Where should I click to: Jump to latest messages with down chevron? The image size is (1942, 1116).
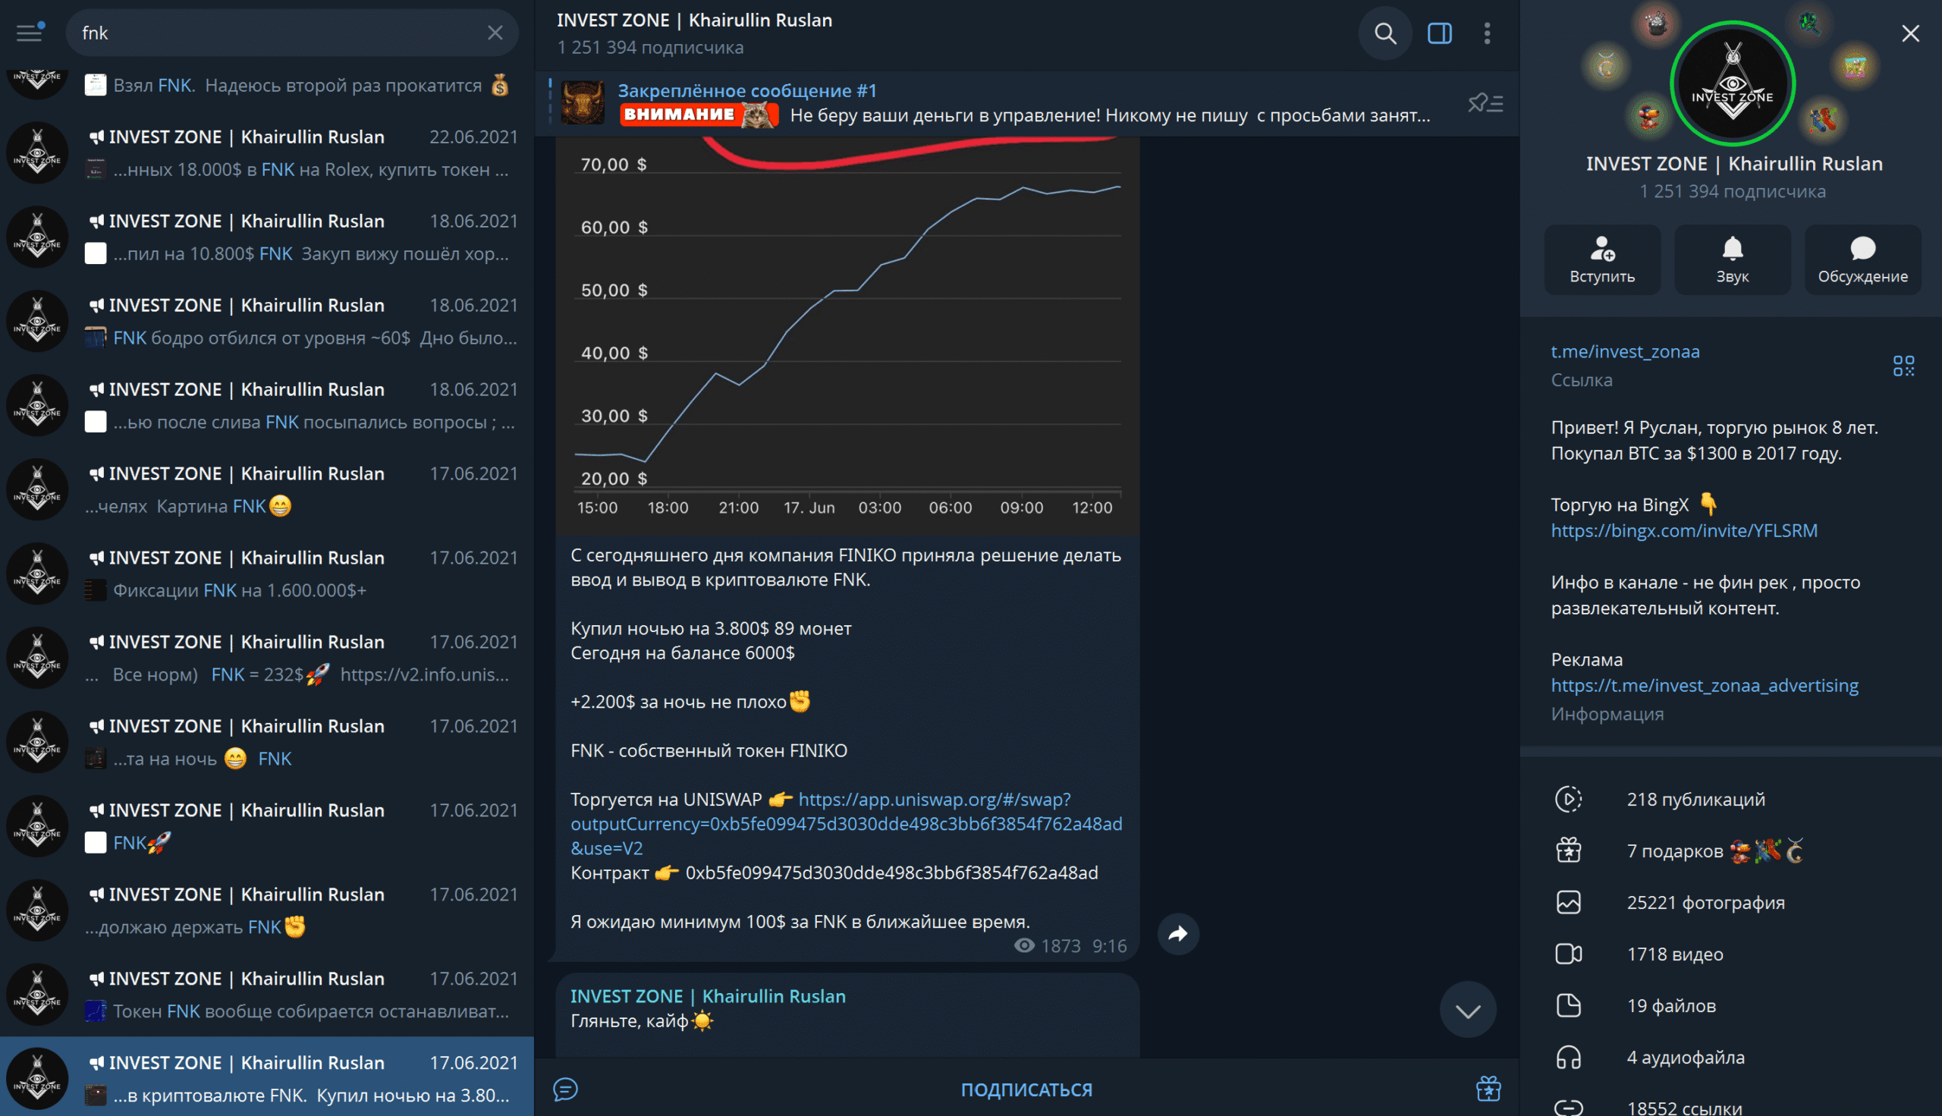(x=1468, y=1011)
